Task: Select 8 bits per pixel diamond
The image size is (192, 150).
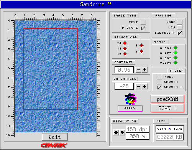Action: click(x=141, y=45)
